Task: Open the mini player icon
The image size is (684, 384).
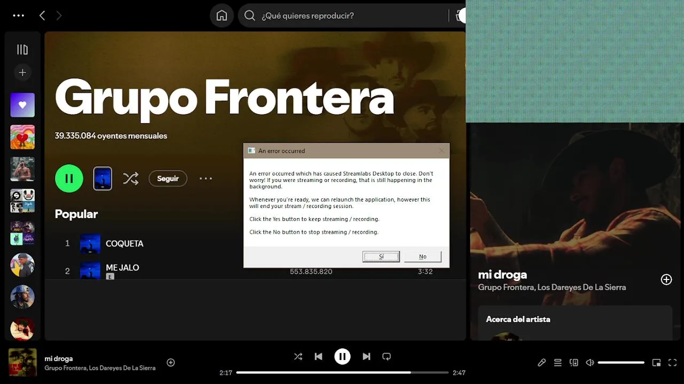Action: point(657,363)
